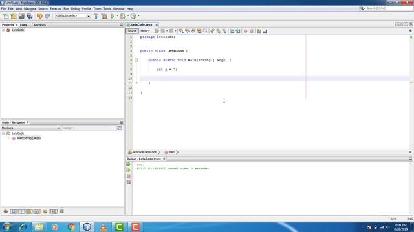Image resolution: width=414 pixels, height=232 pixels.
Task: Open the Source menu
Action: (43, 8)
